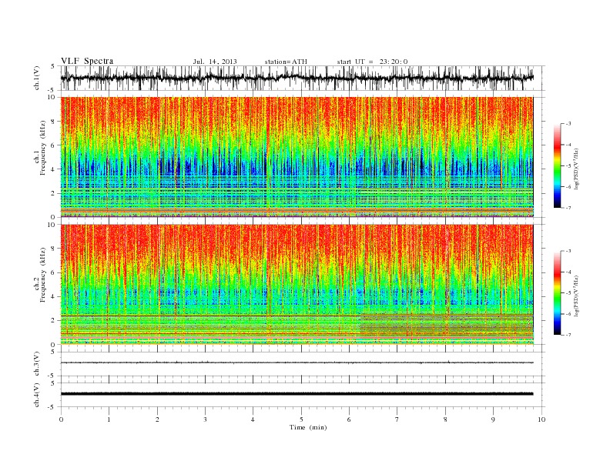Click the ch.1 voltage waveform trace

[x=297, y=78]
